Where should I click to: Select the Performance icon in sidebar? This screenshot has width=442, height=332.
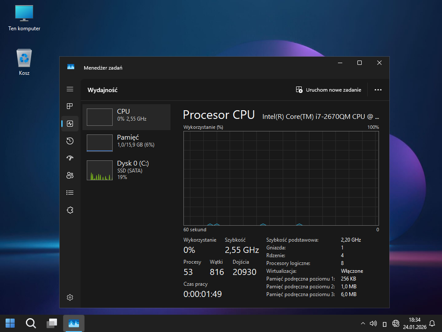pyautogui.click(x=70, y=124)
